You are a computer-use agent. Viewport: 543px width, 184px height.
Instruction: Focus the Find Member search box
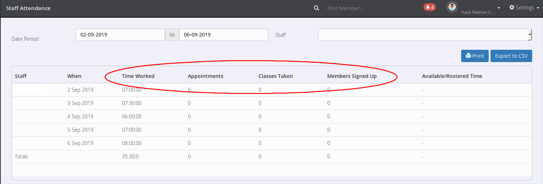pyautogui.click(x=369, y=8)
